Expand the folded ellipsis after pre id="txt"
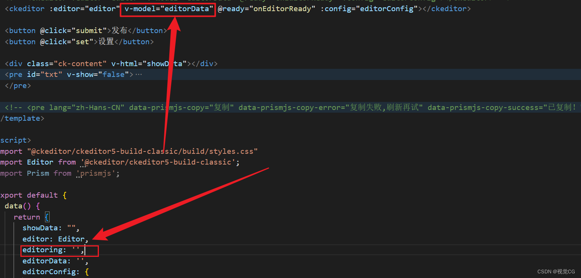The height and width of the screenshot is (278, 581). click(x=139, y=75)
